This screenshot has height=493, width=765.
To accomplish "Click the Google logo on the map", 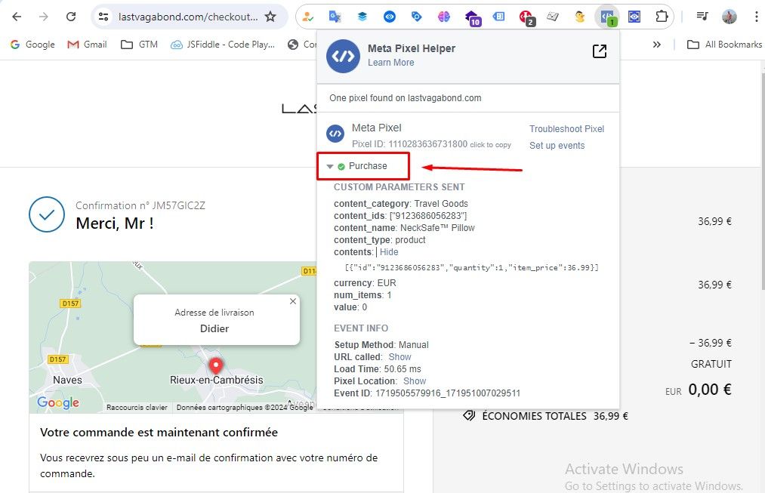I will coord(58,403).
